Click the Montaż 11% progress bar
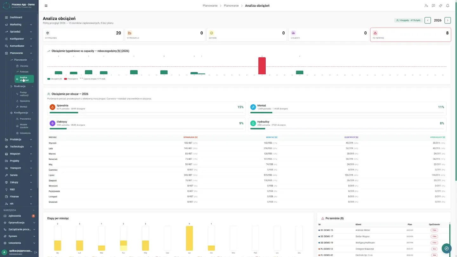The height and width of the screenshot is (257, 457). 347,112
